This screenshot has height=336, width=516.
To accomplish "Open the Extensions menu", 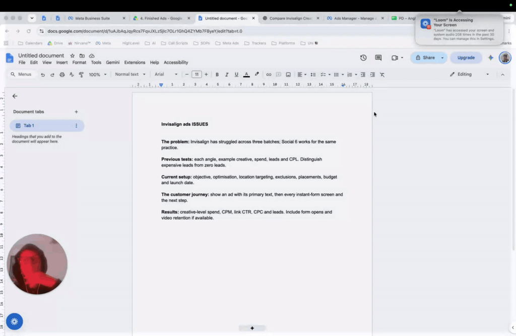I will point(135,62).
